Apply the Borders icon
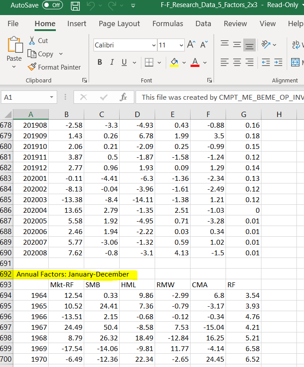Screen dimensions: 304x367 (x=149, y=62)
